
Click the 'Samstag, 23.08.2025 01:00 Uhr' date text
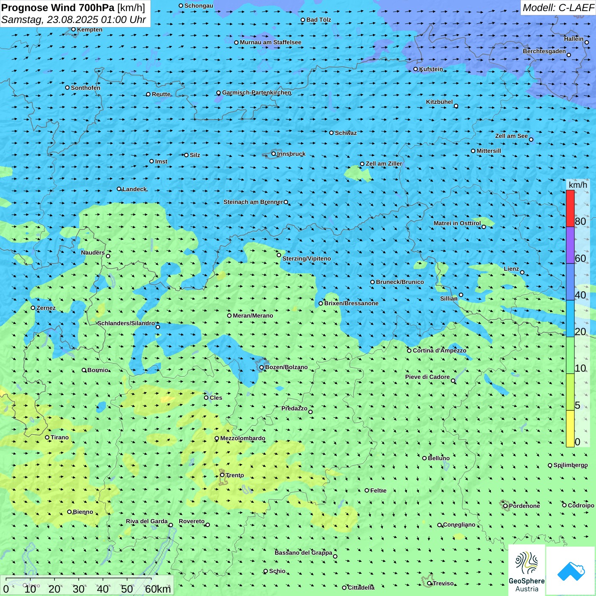[74, 20]
